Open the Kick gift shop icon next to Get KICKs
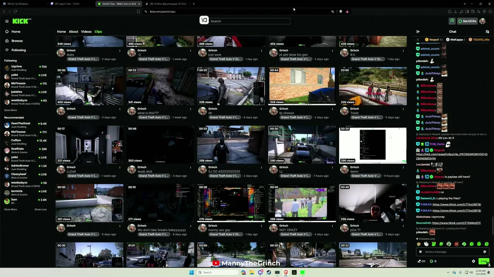 point(452,21)
